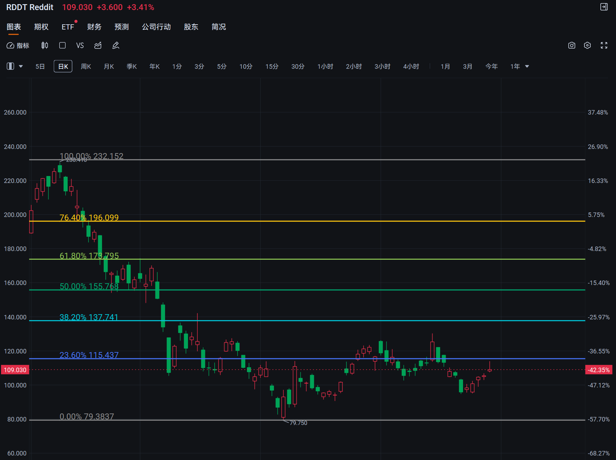Select the 3月 range button

tap(468, 66)
